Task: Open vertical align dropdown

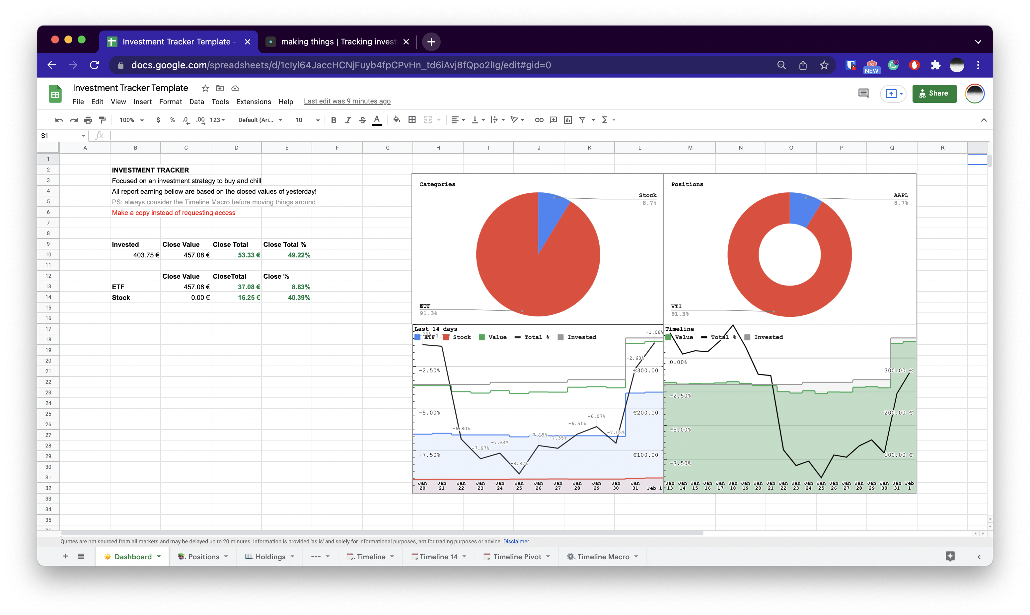Action: pyautogui.click(x=478, y=120)
